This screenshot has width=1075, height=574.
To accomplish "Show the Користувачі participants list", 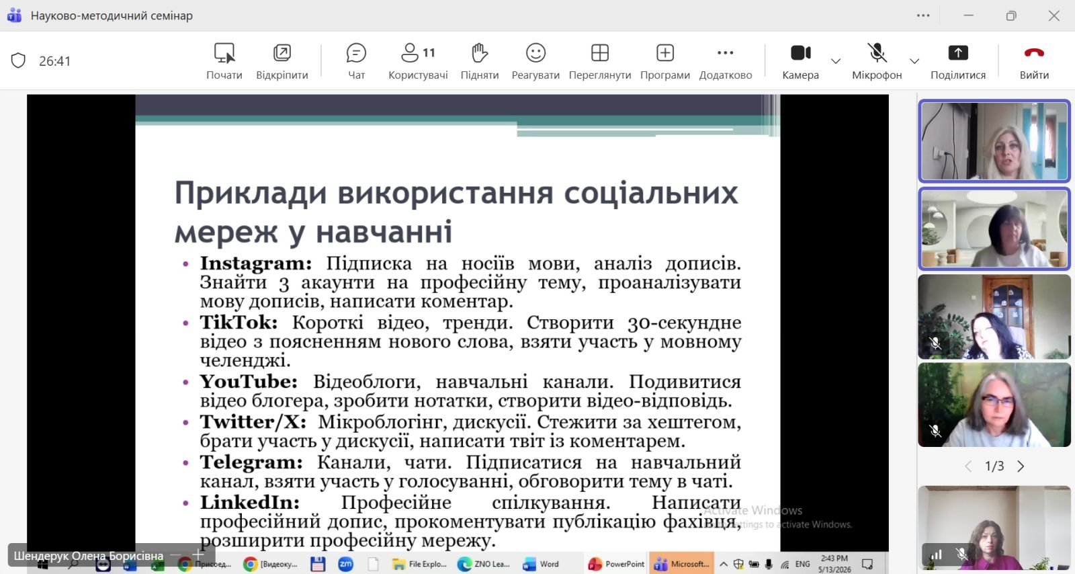I will (418, 61).
